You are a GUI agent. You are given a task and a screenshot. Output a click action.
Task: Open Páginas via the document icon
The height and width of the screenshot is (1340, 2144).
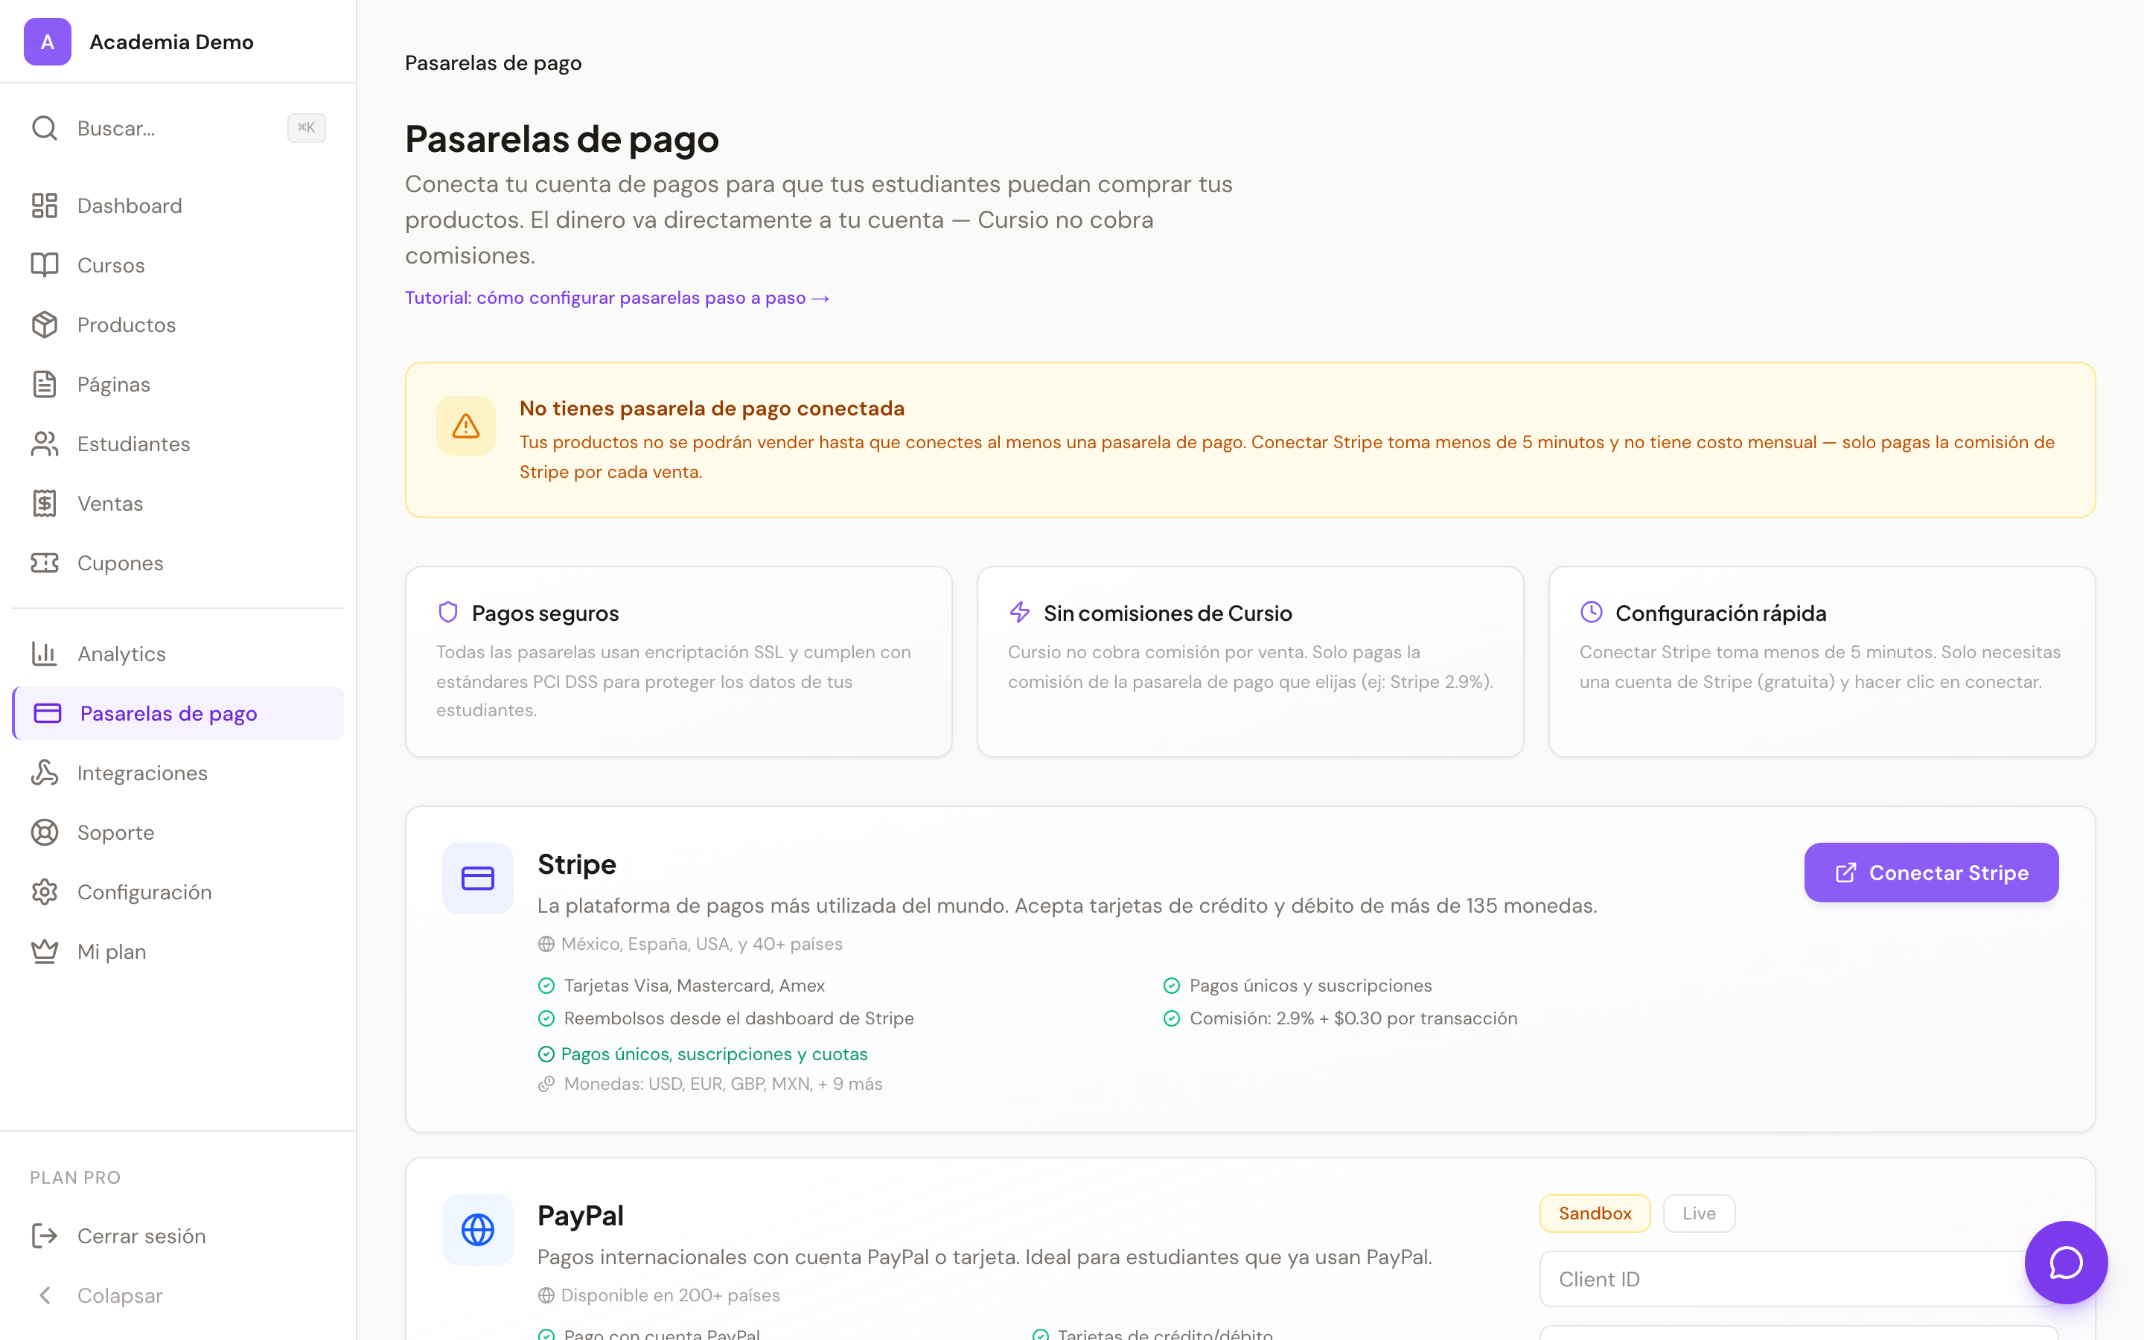coord(45,383)
